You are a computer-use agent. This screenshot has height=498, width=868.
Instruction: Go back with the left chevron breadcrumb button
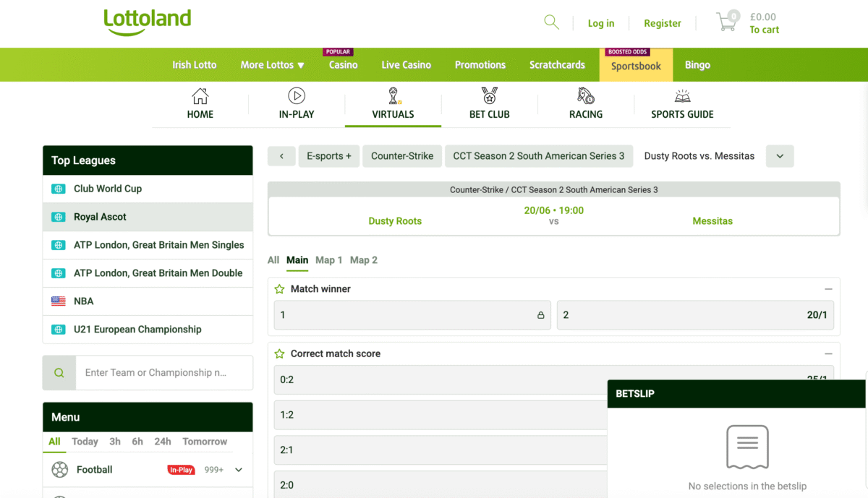[281, 156]
